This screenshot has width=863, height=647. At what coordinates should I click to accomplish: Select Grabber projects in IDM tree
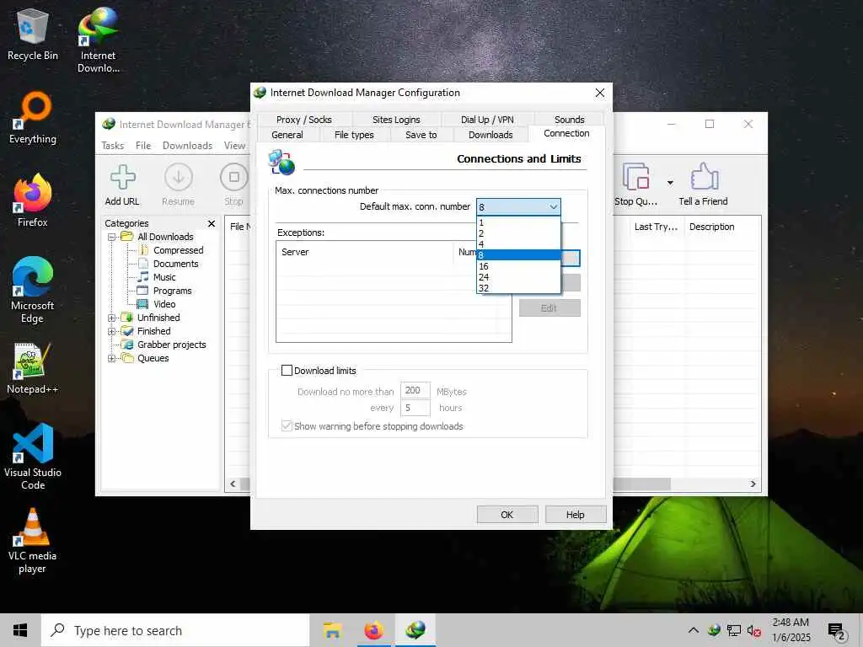coord(172,345)
